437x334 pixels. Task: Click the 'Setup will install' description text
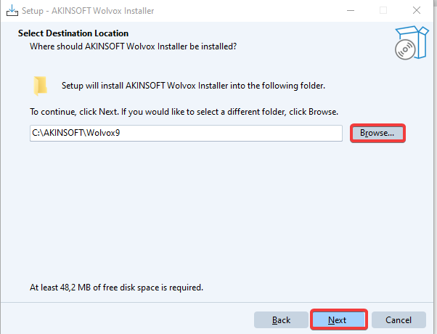pos(192,86)
